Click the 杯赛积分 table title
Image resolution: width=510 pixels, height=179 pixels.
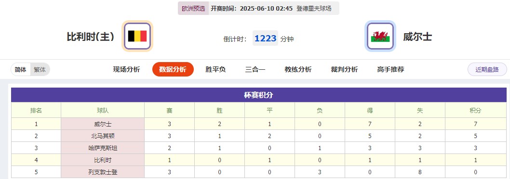click(x=258, y=95)
